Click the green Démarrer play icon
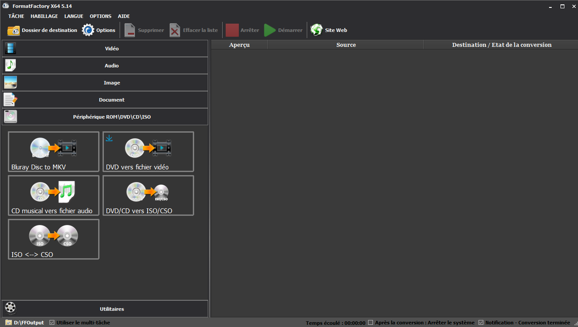The height and width of the screenshot is (327, 578). point(270,30)
